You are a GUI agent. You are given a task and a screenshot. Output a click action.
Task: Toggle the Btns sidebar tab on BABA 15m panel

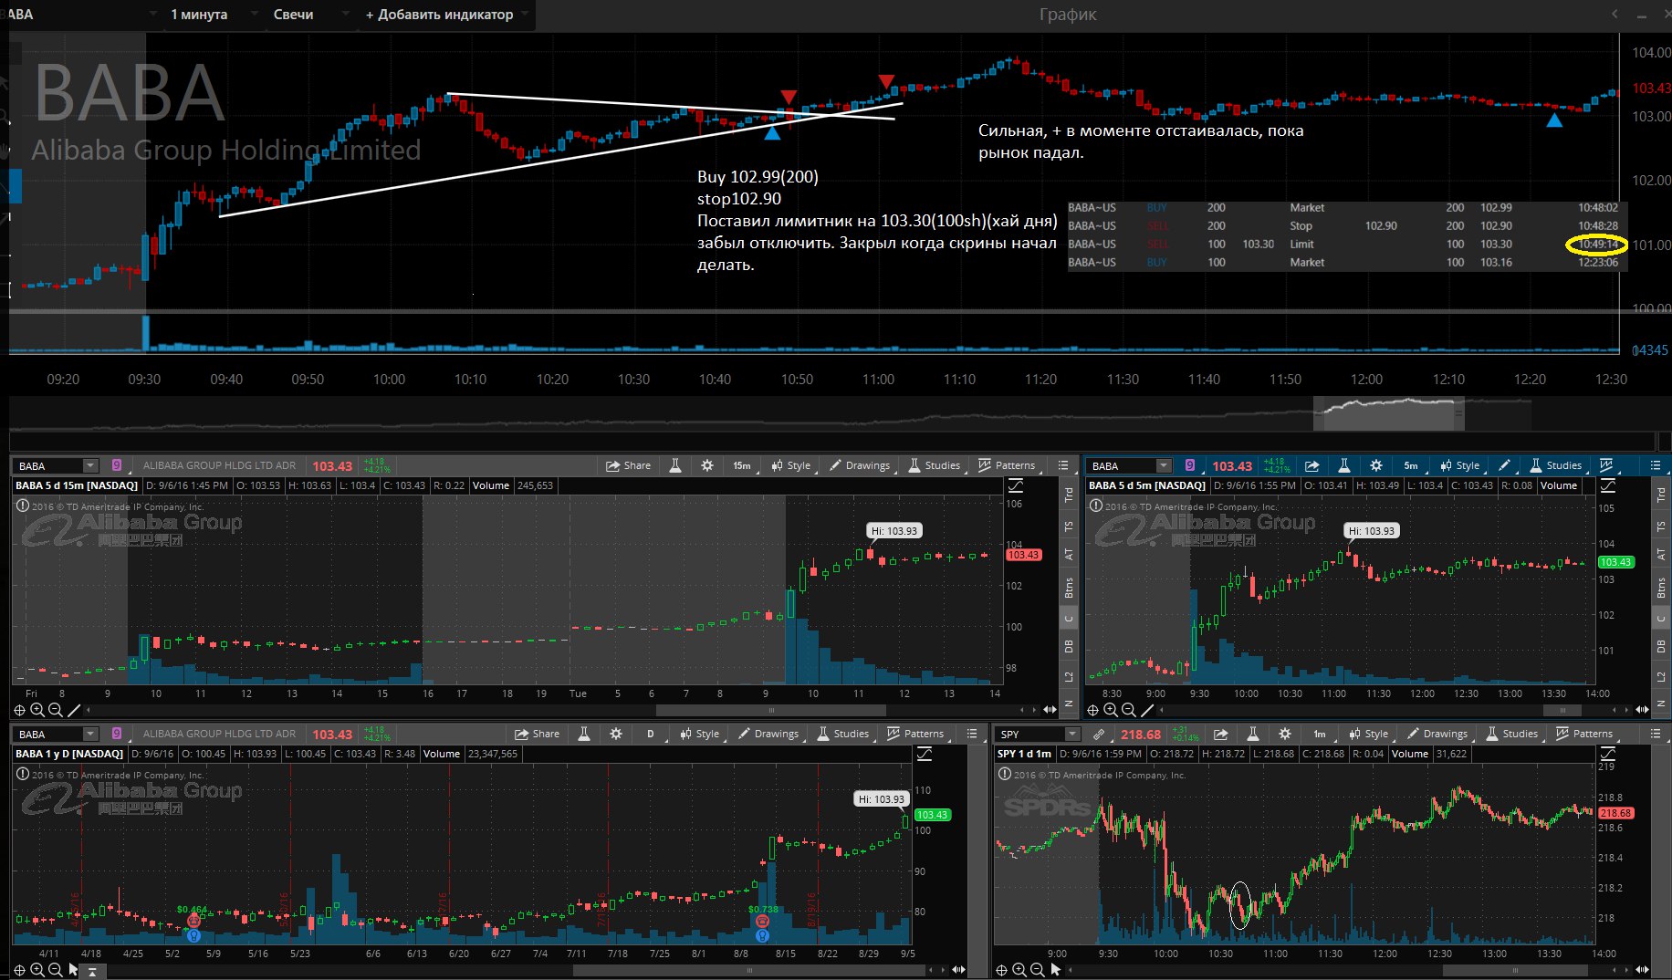[x=1069, y=588]
